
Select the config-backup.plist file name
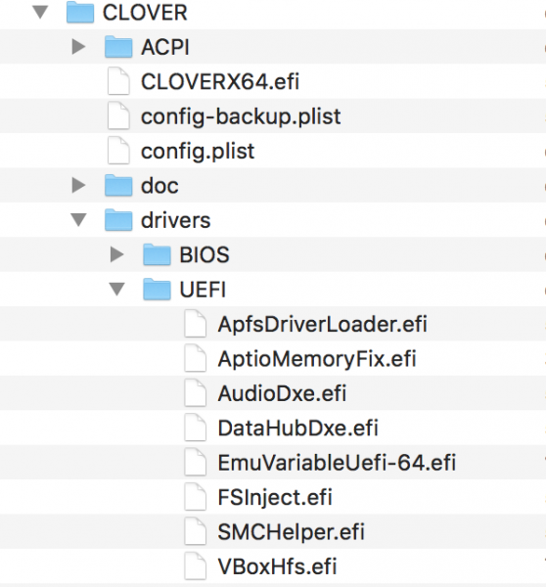241,116
